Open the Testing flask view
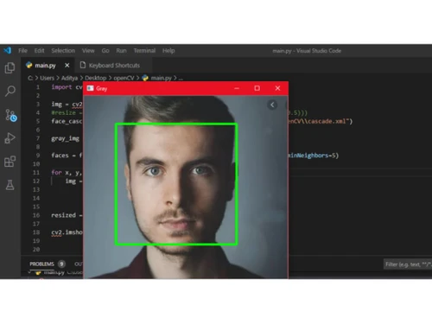Screen dimensions: 432x324 pyautogui.click(x=10, y=185)
